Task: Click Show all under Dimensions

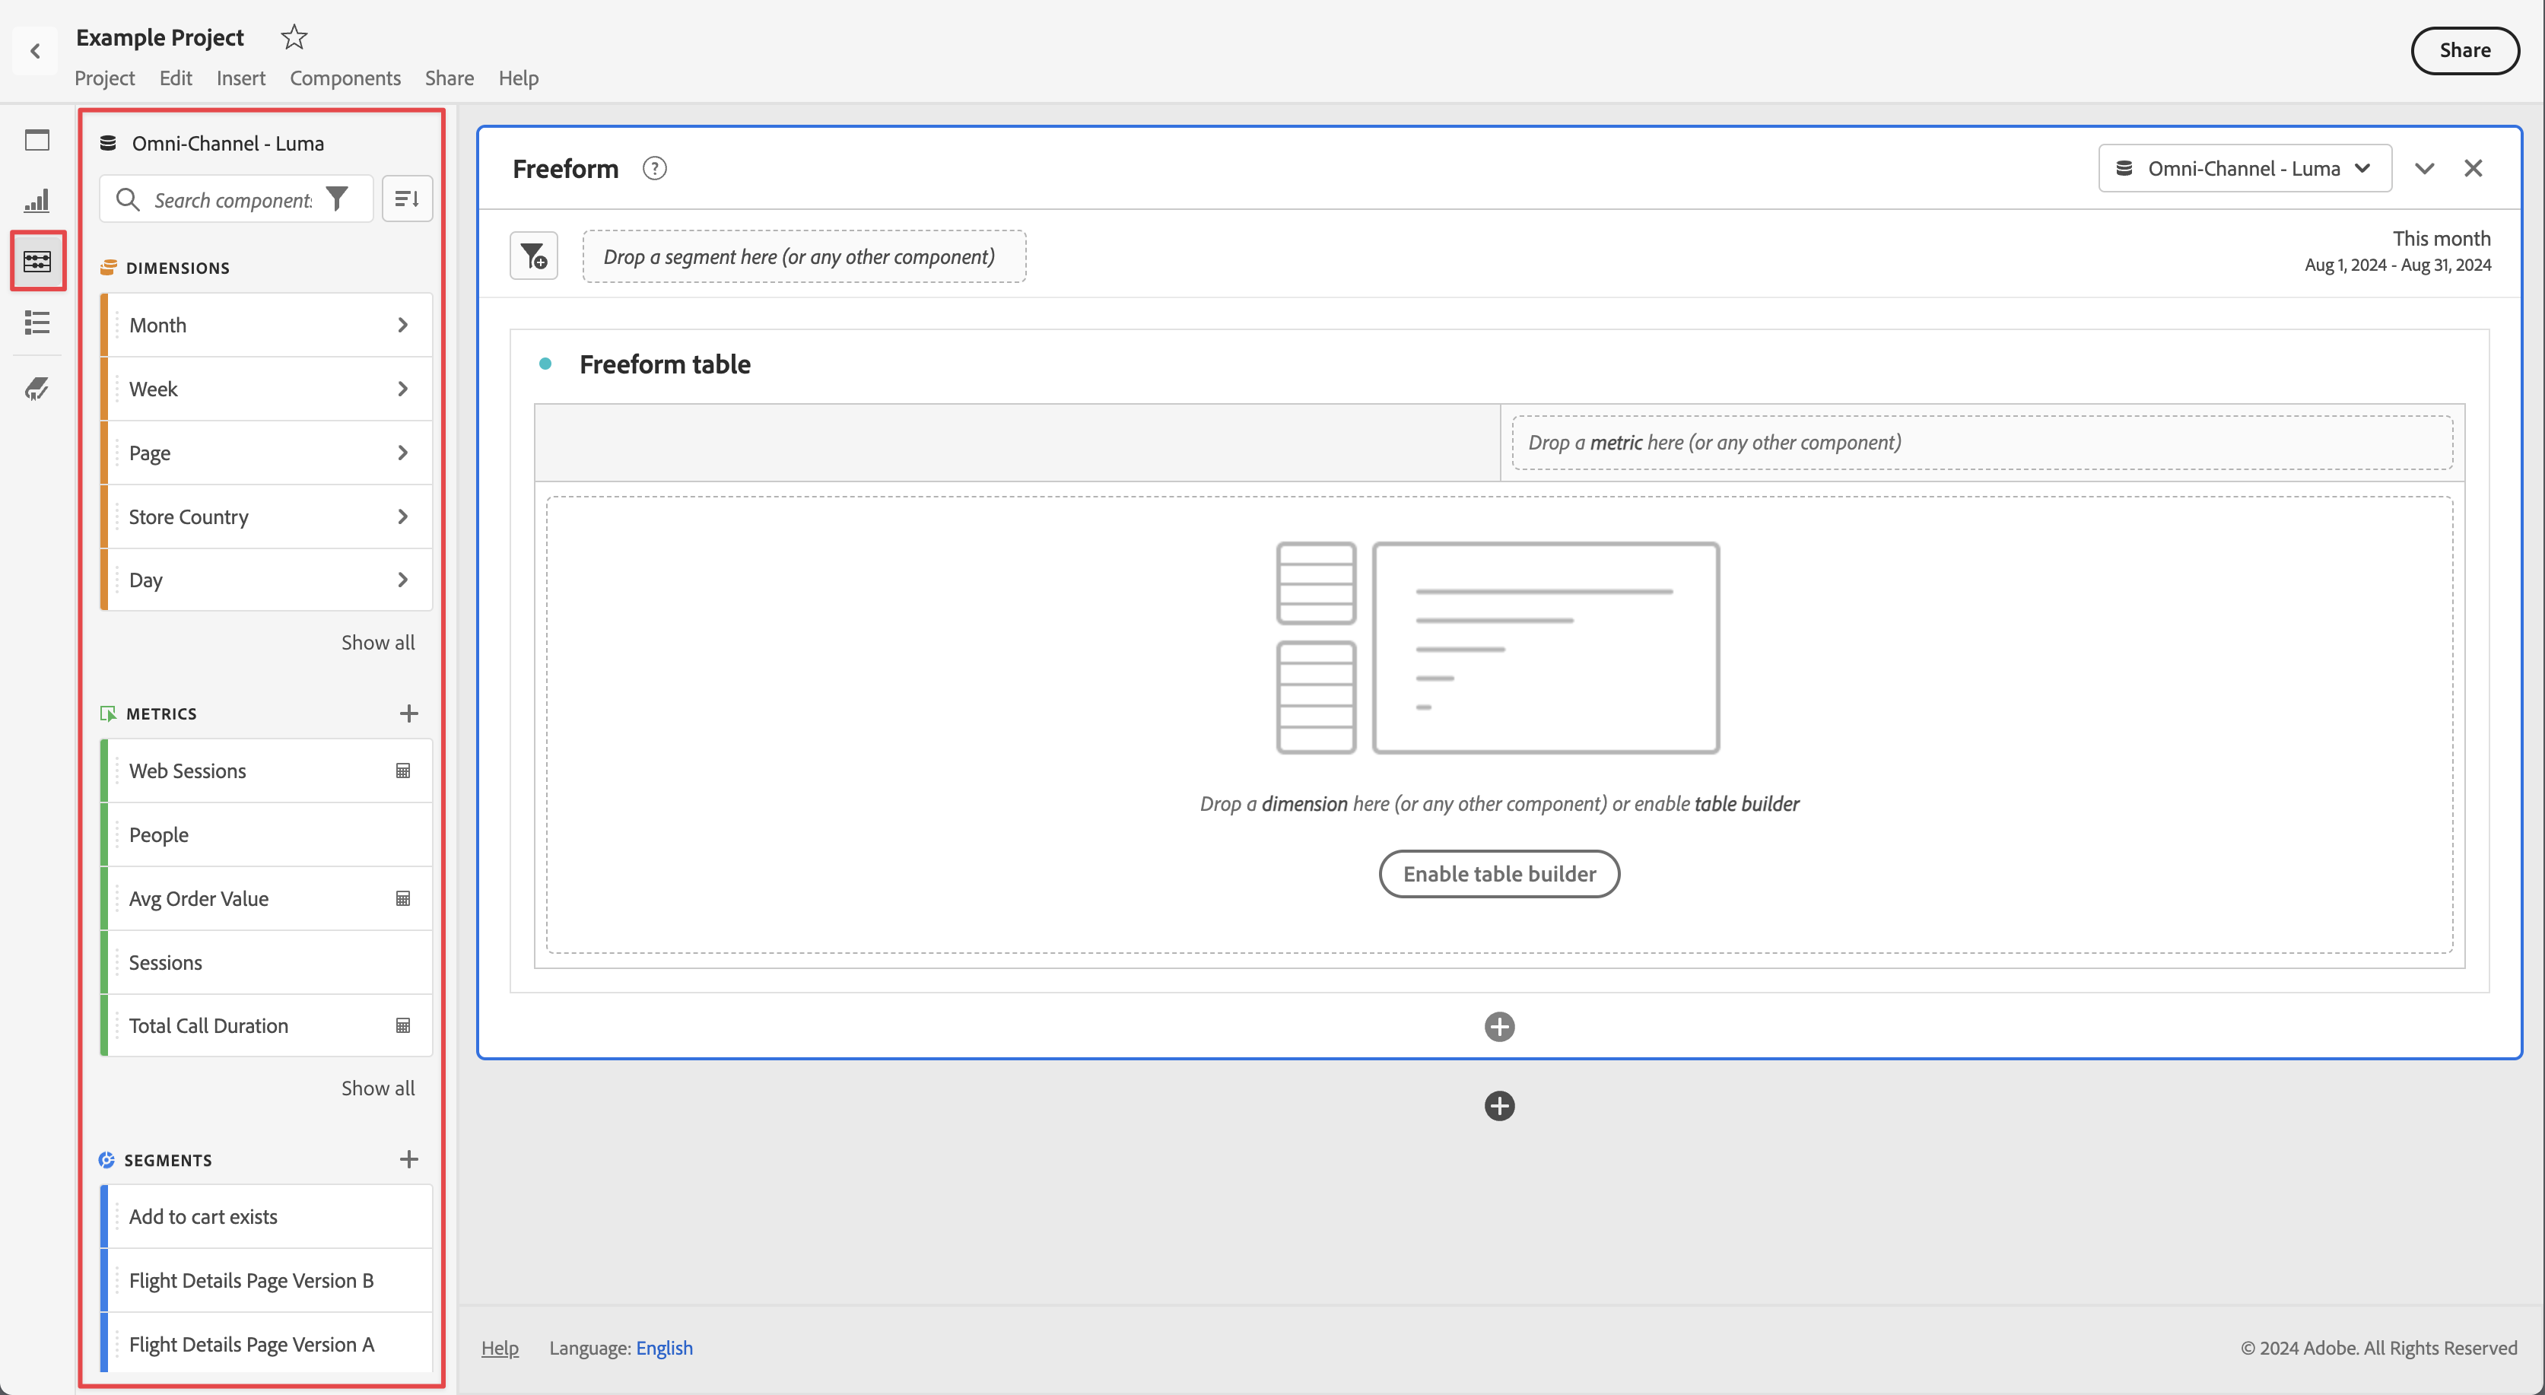Action: click(x=377, y=642)
